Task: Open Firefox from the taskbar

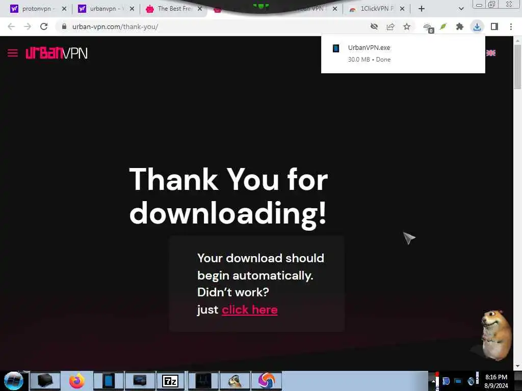Action: 76,381
